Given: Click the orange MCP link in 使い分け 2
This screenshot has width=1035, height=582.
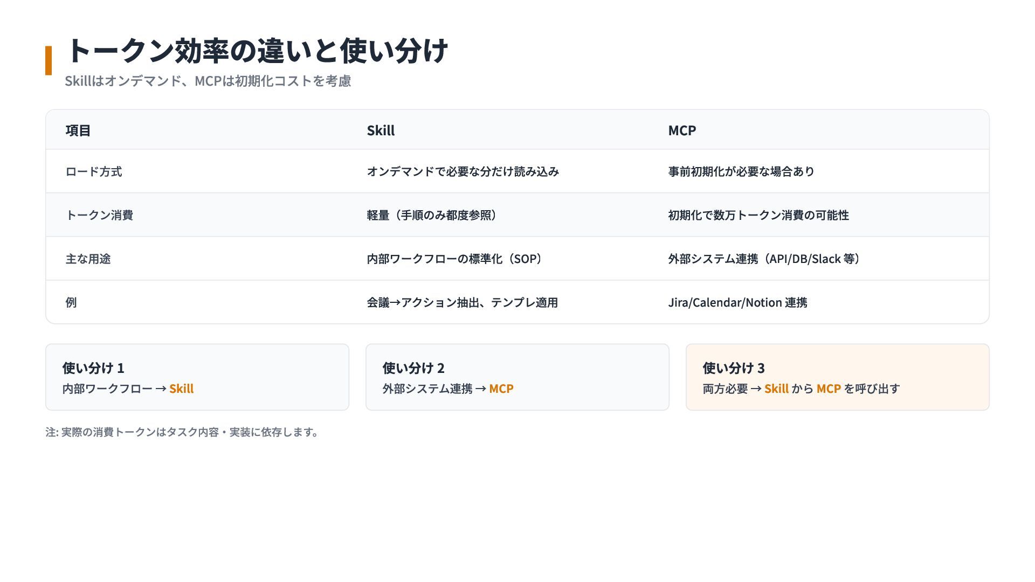Looking at the screenshot, I should [501, 389].
